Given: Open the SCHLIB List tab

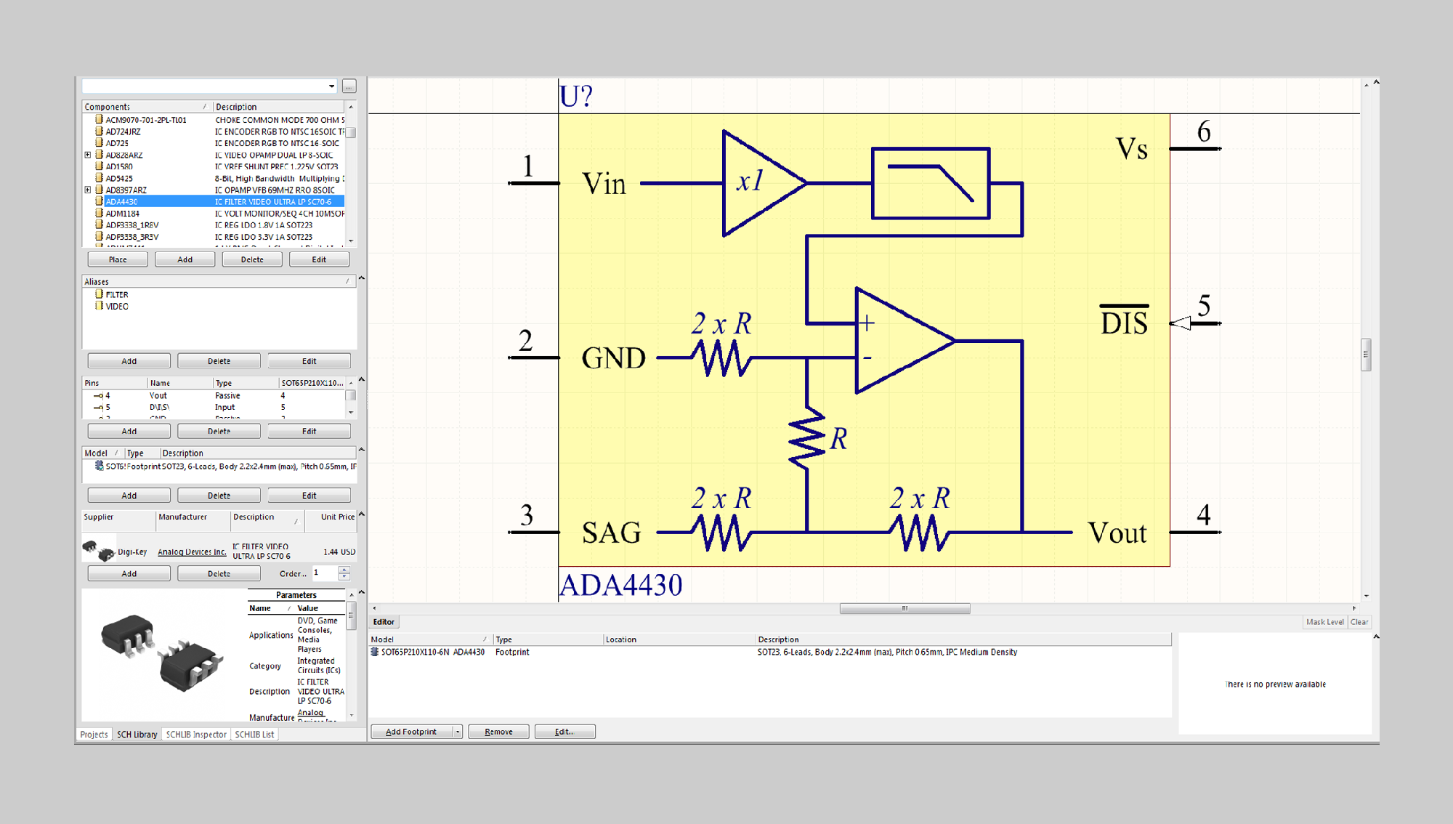Looking at the screenshot, I should (x=254, y=735).
